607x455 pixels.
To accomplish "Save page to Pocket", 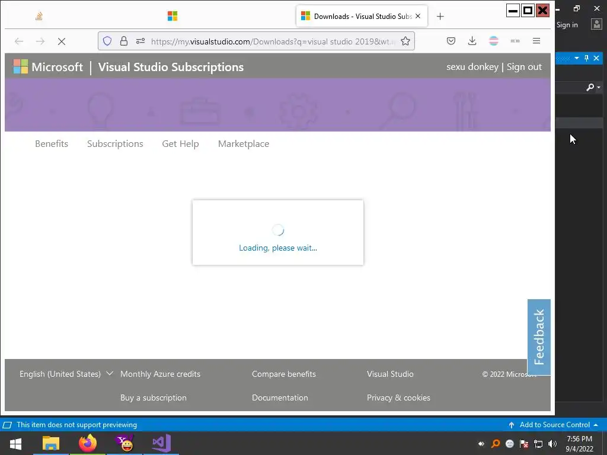I will (x=451, y=41).
